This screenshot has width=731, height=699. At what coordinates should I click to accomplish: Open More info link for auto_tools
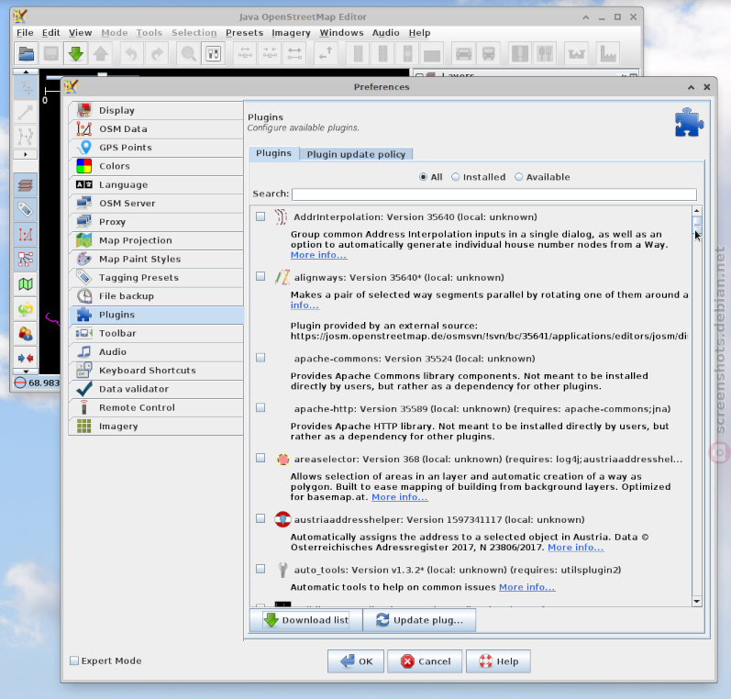527,587
